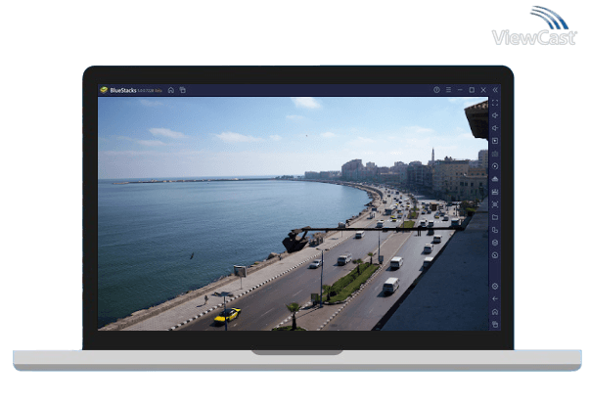
Task: Click the BlueStacks logo in title bar
Action: (x=104, y=90)
